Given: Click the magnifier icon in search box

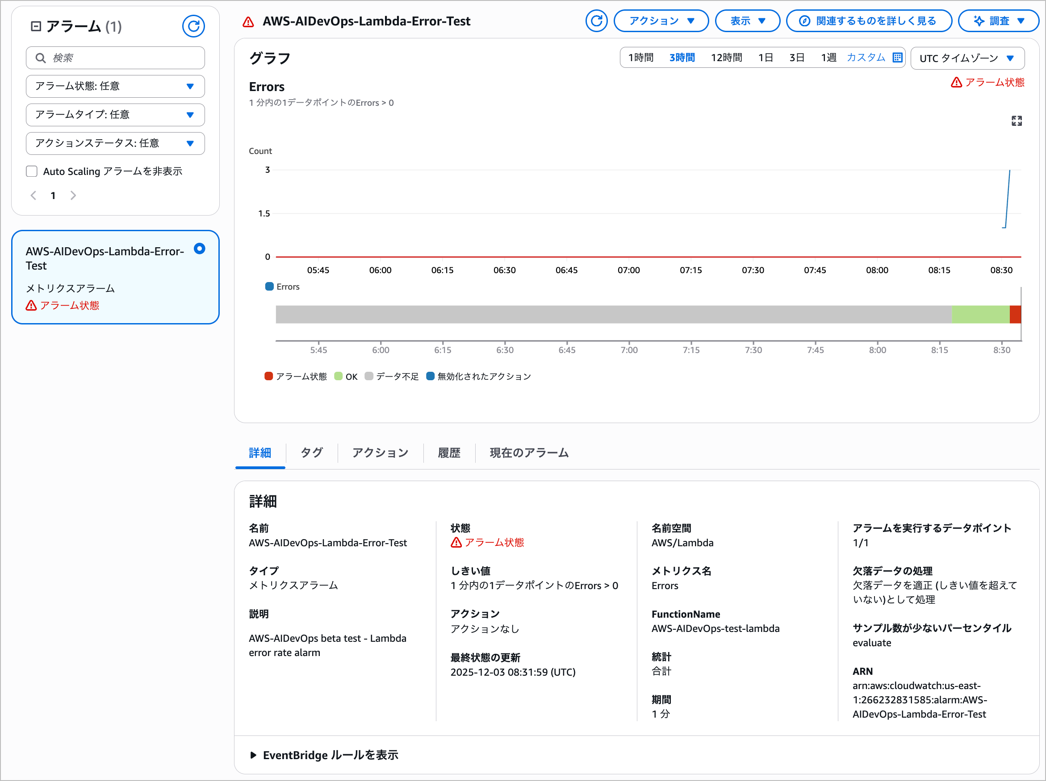Looking at the screenshot, I should click(41, 58).
